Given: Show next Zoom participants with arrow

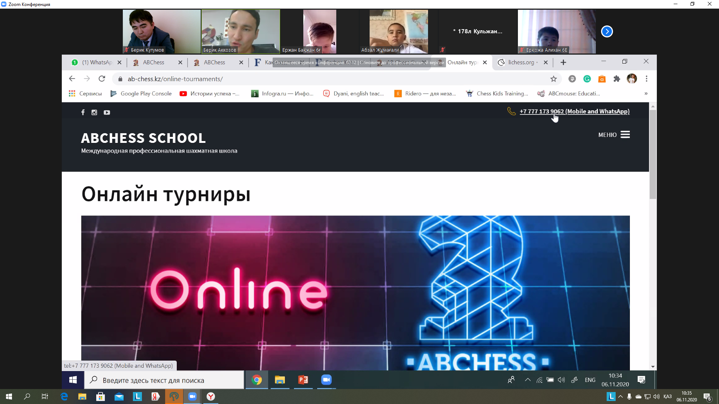Looking at the screenshot, I should point(607,31).
